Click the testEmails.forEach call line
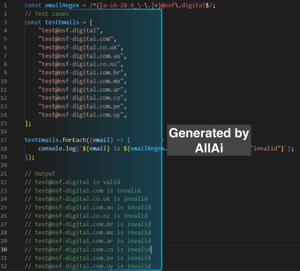 coord(77,140)
